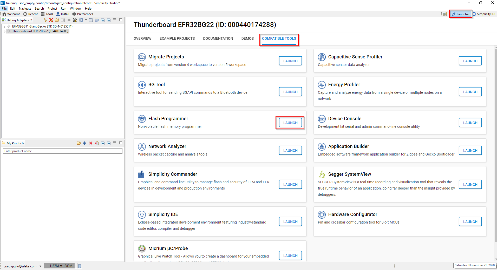The height and width of the screenshot is (270, 497).
Task: Switch to the OVERVIEW tab
Action: (142, 38)
